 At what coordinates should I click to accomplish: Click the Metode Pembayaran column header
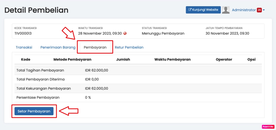[x=72, y=60]
